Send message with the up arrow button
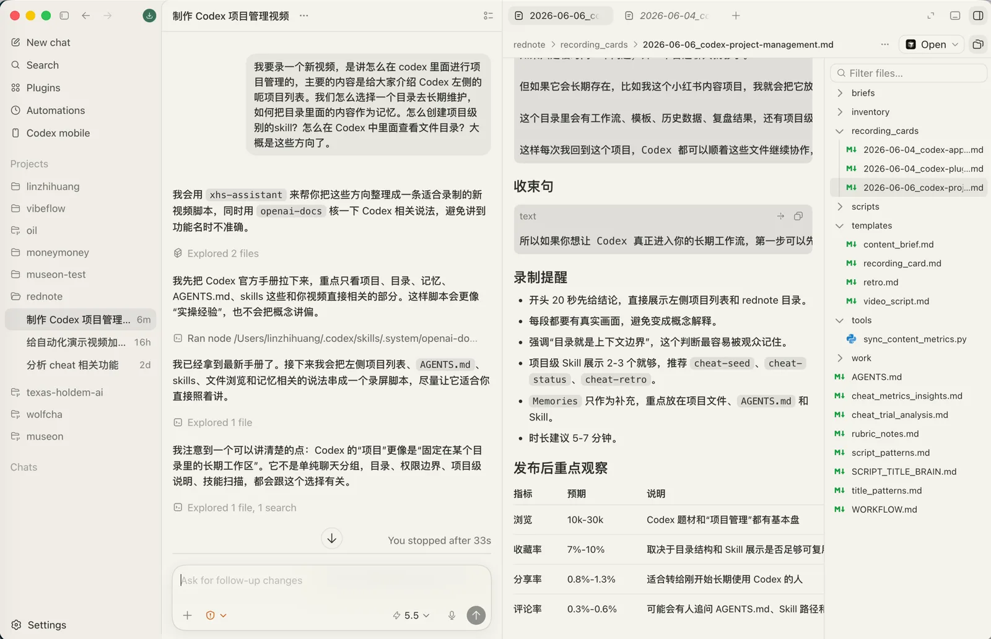991x639 pixels. [x=476, y=615]
